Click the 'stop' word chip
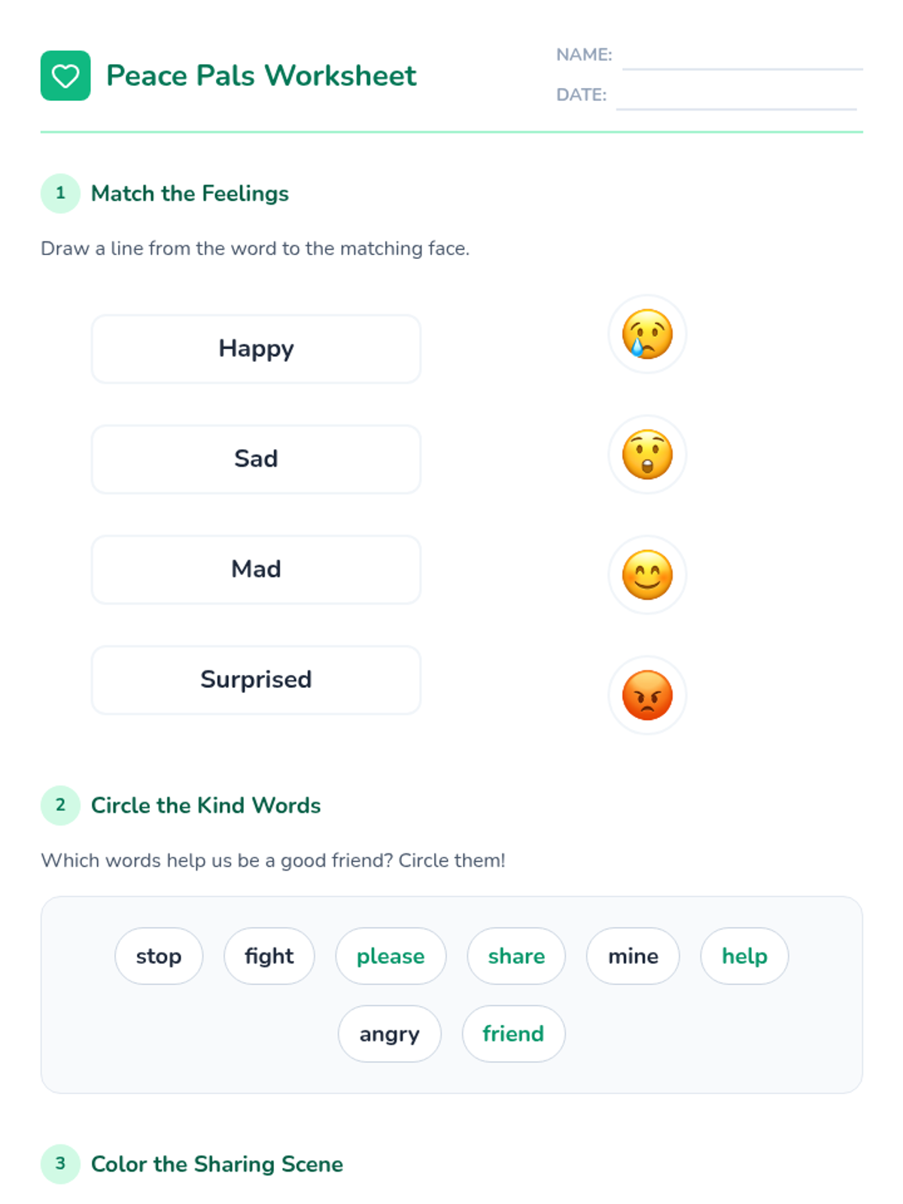Screen dimensions: 903x1204 [159, 956]
